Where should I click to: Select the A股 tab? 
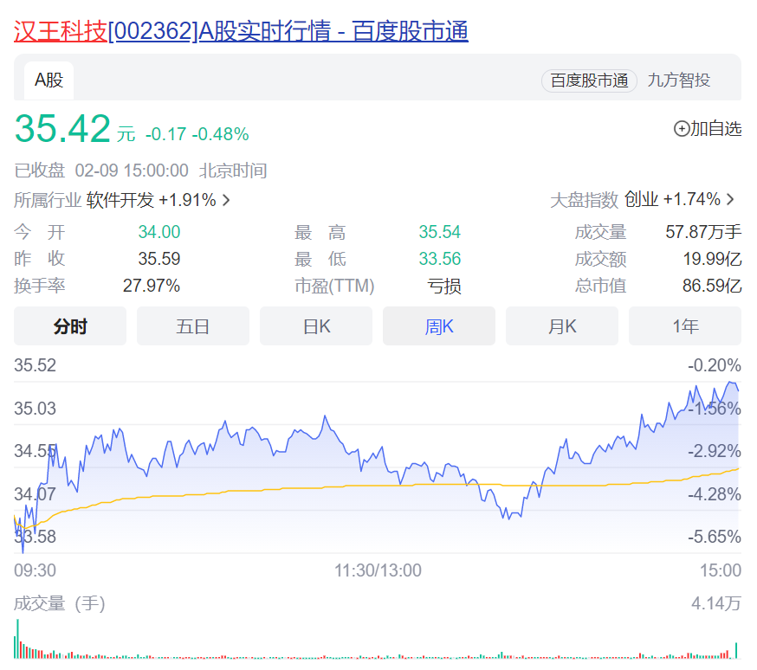(49, 81)
